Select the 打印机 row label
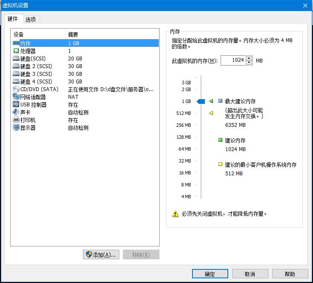Screen dimensions: 313x283 tap(28, 120)
